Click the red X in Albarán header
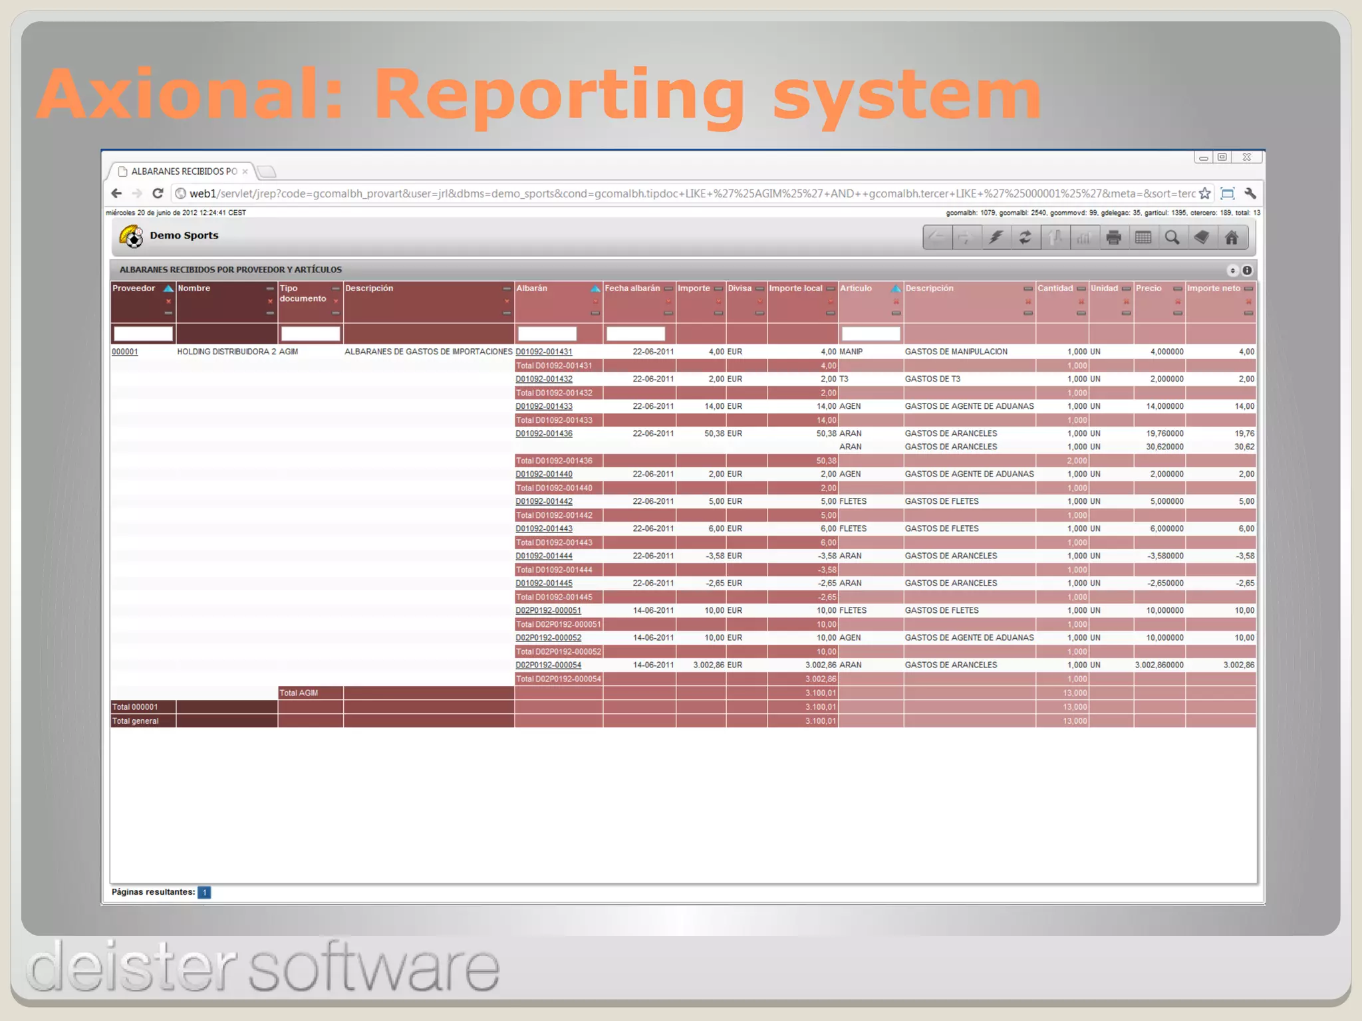Image resolution: width=1362 pixels, height=1021 pixels. [x=595, y=302]
